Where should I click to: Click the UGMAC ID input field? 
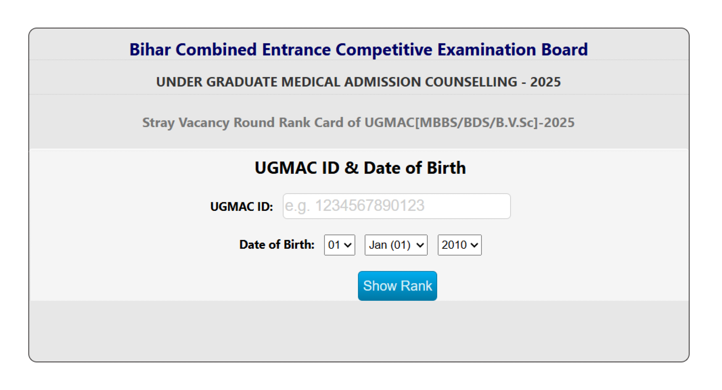tap(396, 206)
